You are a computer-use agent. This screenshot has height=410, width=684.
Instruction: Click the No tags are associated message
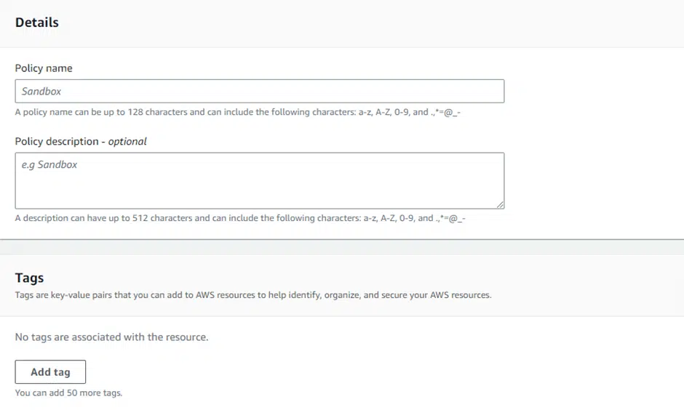(x=111, y=337)
